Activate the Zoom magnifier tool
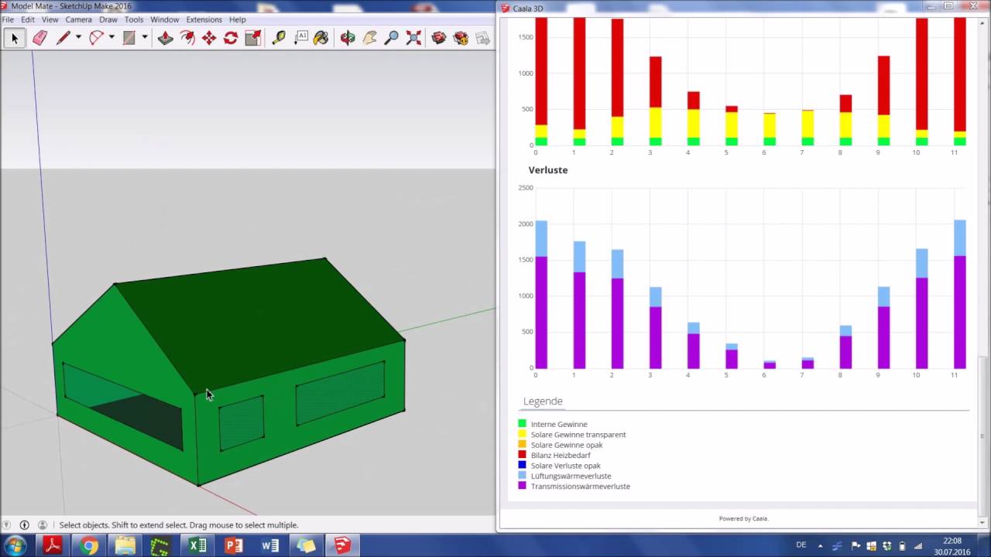This screenshot has width=991, height=557. 392,38
